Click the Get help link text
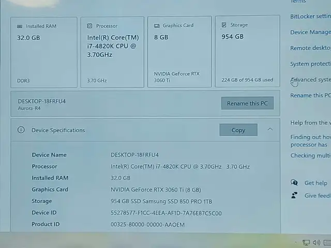The image size is (331, 248). [x=315, y=183]
